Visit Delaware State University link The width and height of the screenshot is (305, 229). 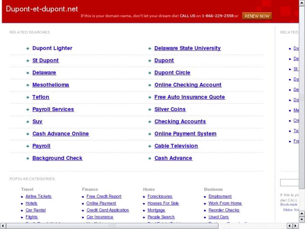pyautogui.click(x=188, y=48)
